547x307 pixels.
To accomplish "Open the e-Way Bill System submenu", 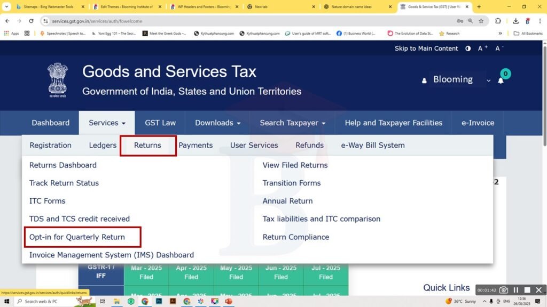I will pos(372,146).
